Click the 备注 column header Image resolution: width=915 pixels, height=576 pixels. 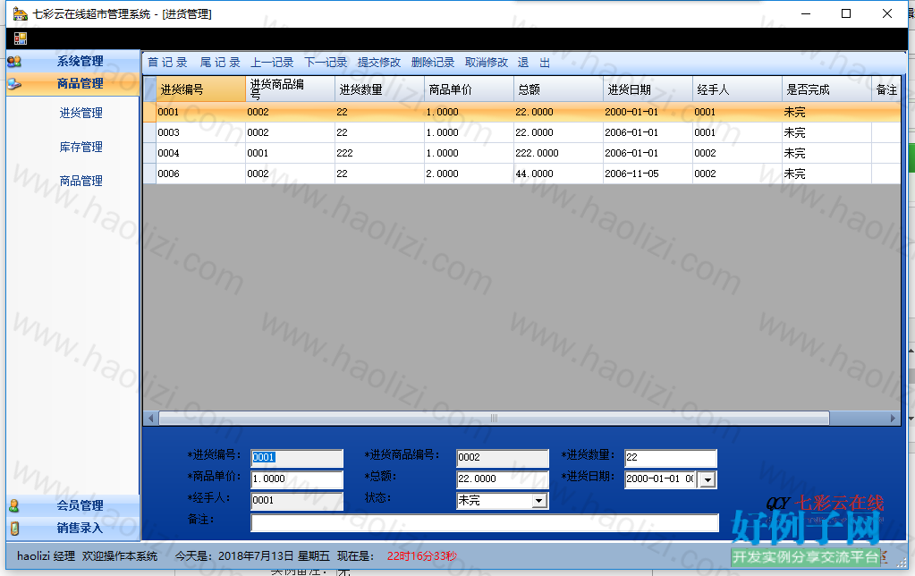885,89
